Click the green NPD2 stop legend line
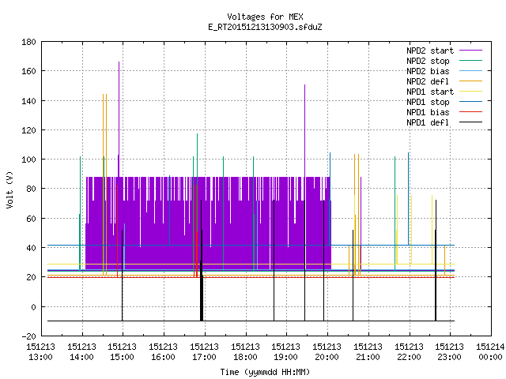Viewport: 506px width, 379px height. pyautogui.click(x=470, y=61)
